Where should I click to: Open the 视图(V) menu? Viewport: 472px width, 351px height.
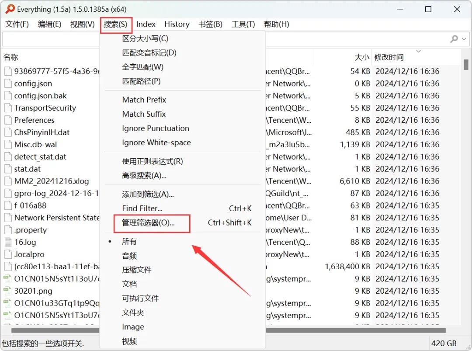82,24
